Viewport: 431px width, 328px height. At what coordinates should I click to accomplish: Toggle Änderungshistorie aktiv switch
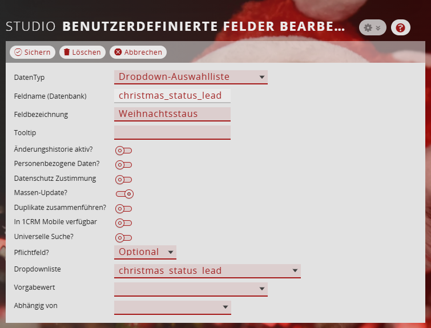point(124,151)
